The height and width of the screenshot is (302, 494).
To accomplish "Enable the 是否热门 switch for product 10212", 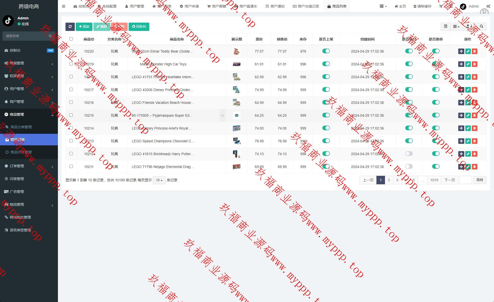I will [409, 154].
